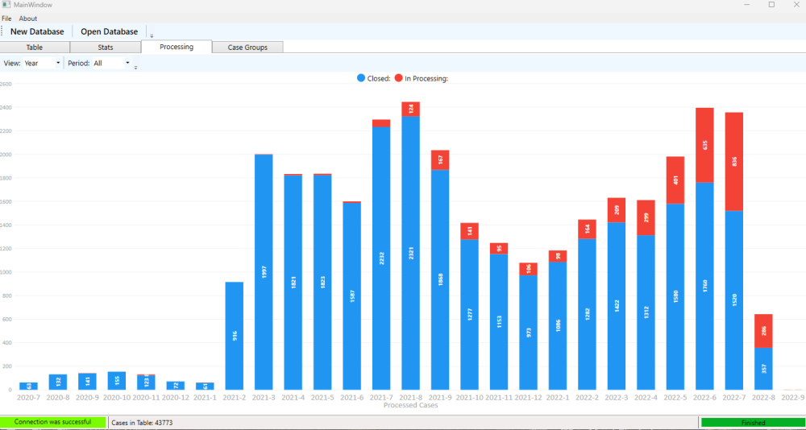Click the New Database button

coord(37,31)
